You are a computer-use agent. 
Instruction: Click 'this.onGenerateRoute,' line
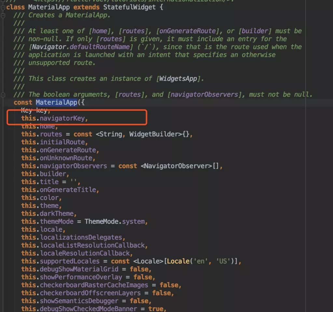(60, 150)
